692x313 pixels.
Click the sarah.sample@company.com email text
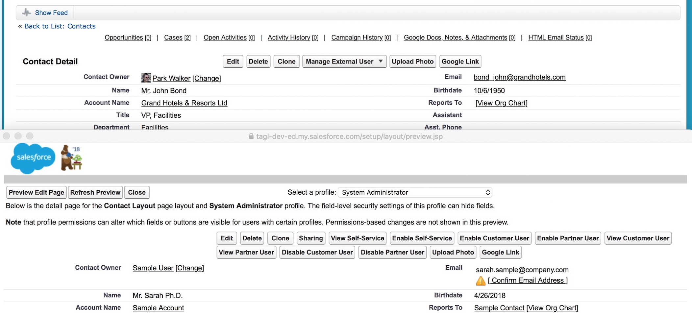pos(522,270)
